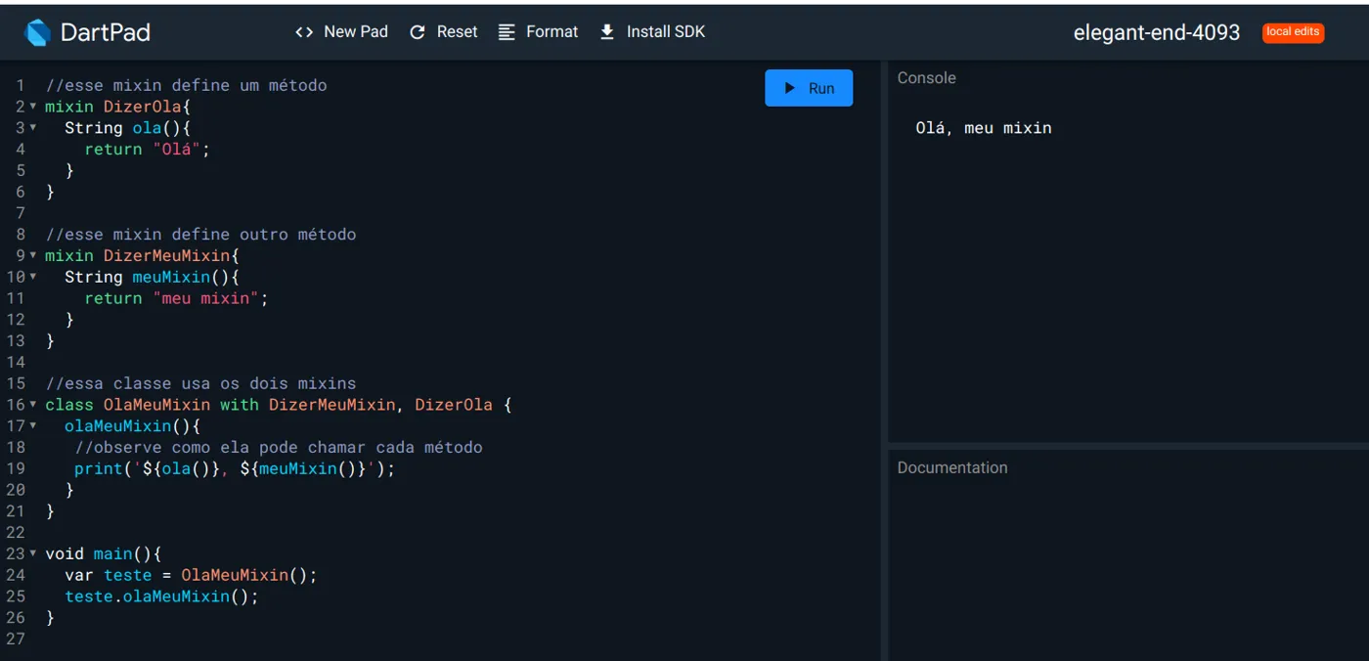Click the Install SDK download icon
This screenshot has width=1369, height=661.
[607, 32]
